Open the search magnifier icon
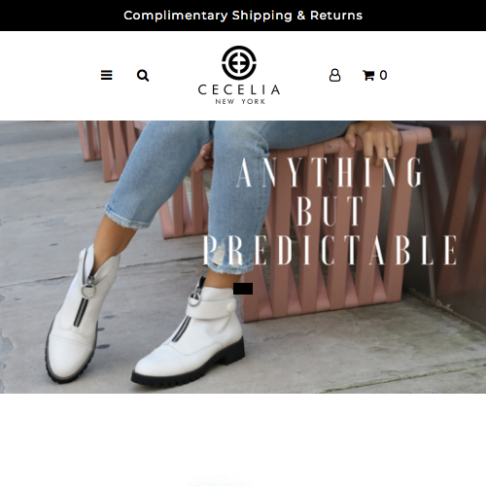Viewport: 486px width, 486px height. 143,76
